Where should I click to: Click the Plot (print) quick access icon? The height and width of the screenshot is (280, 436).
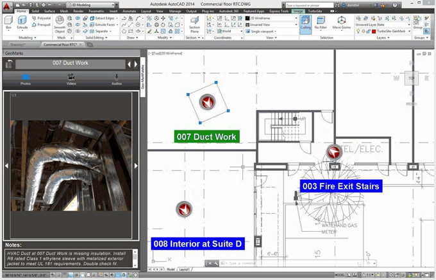point(44,4)
